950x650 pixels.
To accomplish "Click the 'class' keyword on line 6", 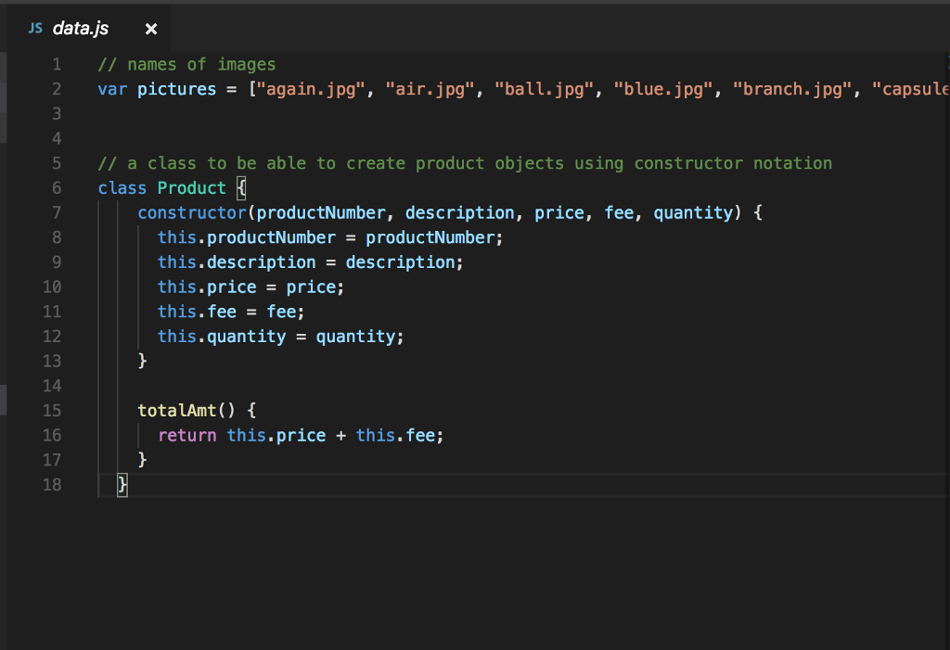I will click(x=122, y=188).
